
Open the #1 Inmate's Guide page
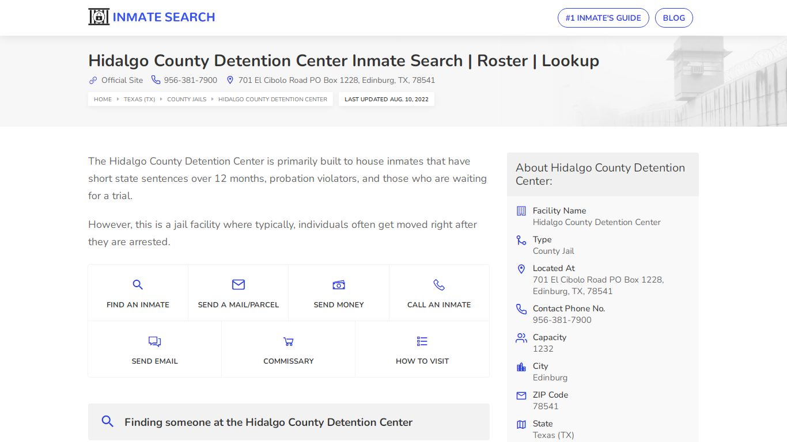click(603, 18)
